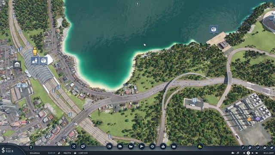275x155 pixels.
Task: Toggle the cargo layer overlay icon
Action: tap(250, 147)
